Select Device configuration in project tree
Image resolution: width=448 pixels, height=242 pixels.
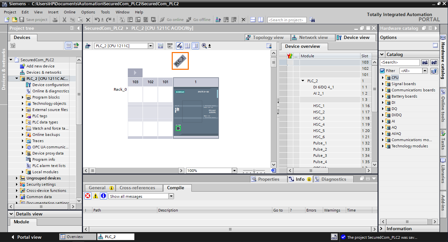(50, 85)
